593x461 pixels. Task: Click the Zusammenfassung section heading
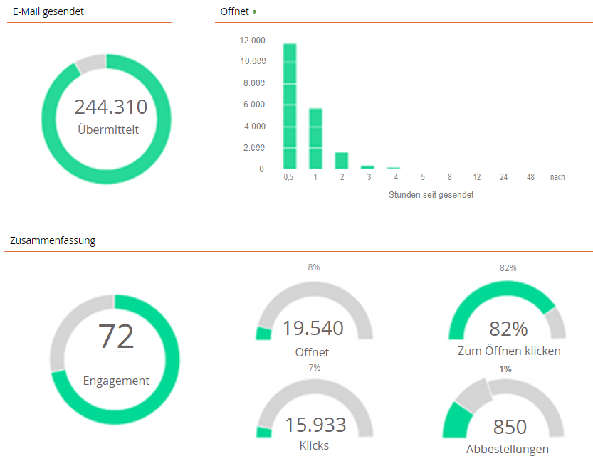coord(53,240)
